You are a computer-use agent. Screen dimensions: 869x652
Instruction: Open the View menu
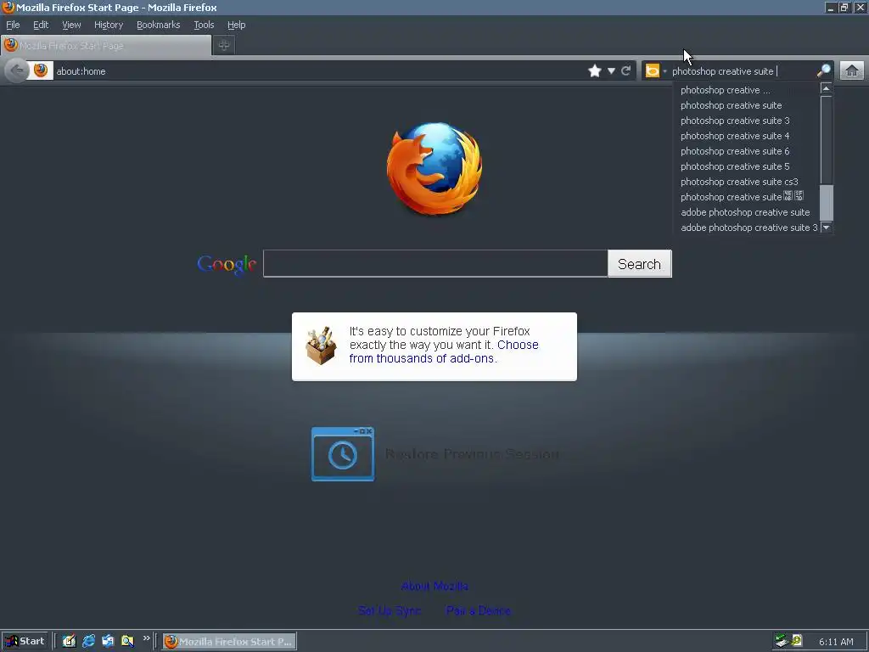coord(71,25)
